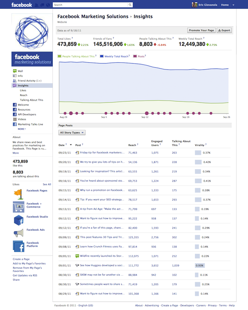Click Promote Your Page button
This screenshot has width=248, height=310.
pos(201,30)
